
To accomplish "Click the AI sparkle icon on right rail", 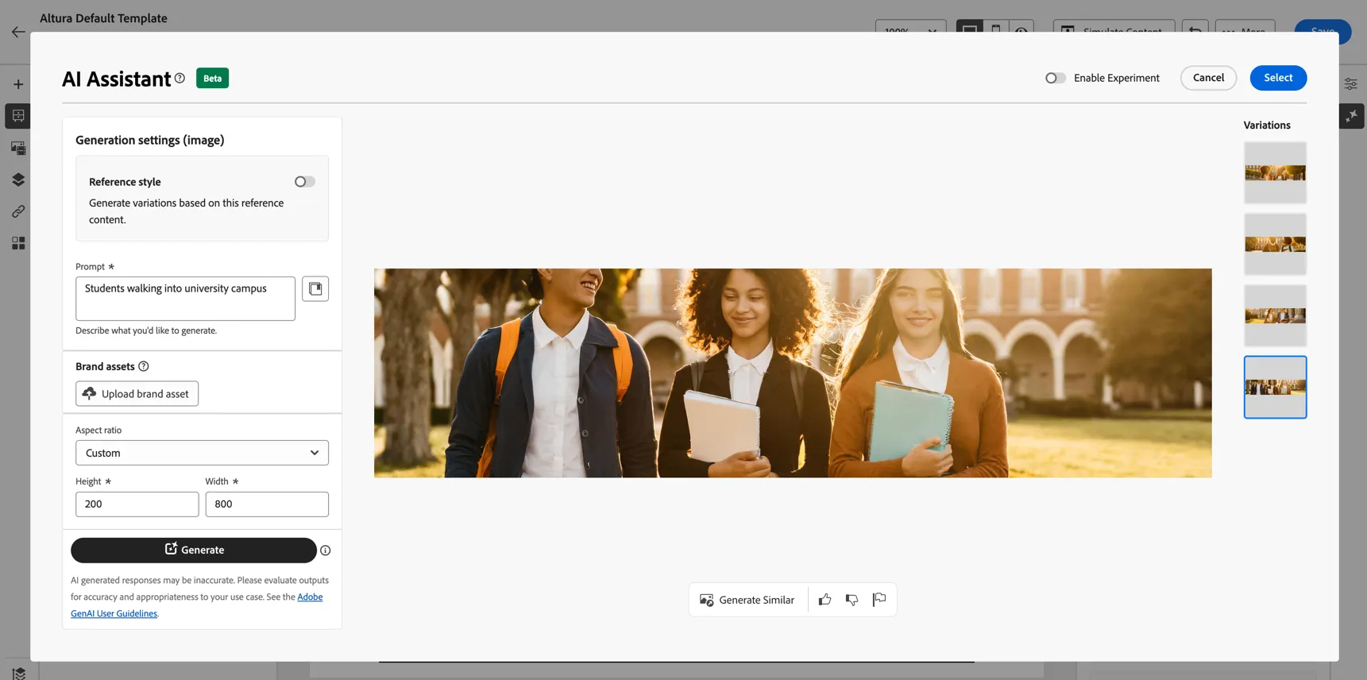I will (x=1352, y=116).
